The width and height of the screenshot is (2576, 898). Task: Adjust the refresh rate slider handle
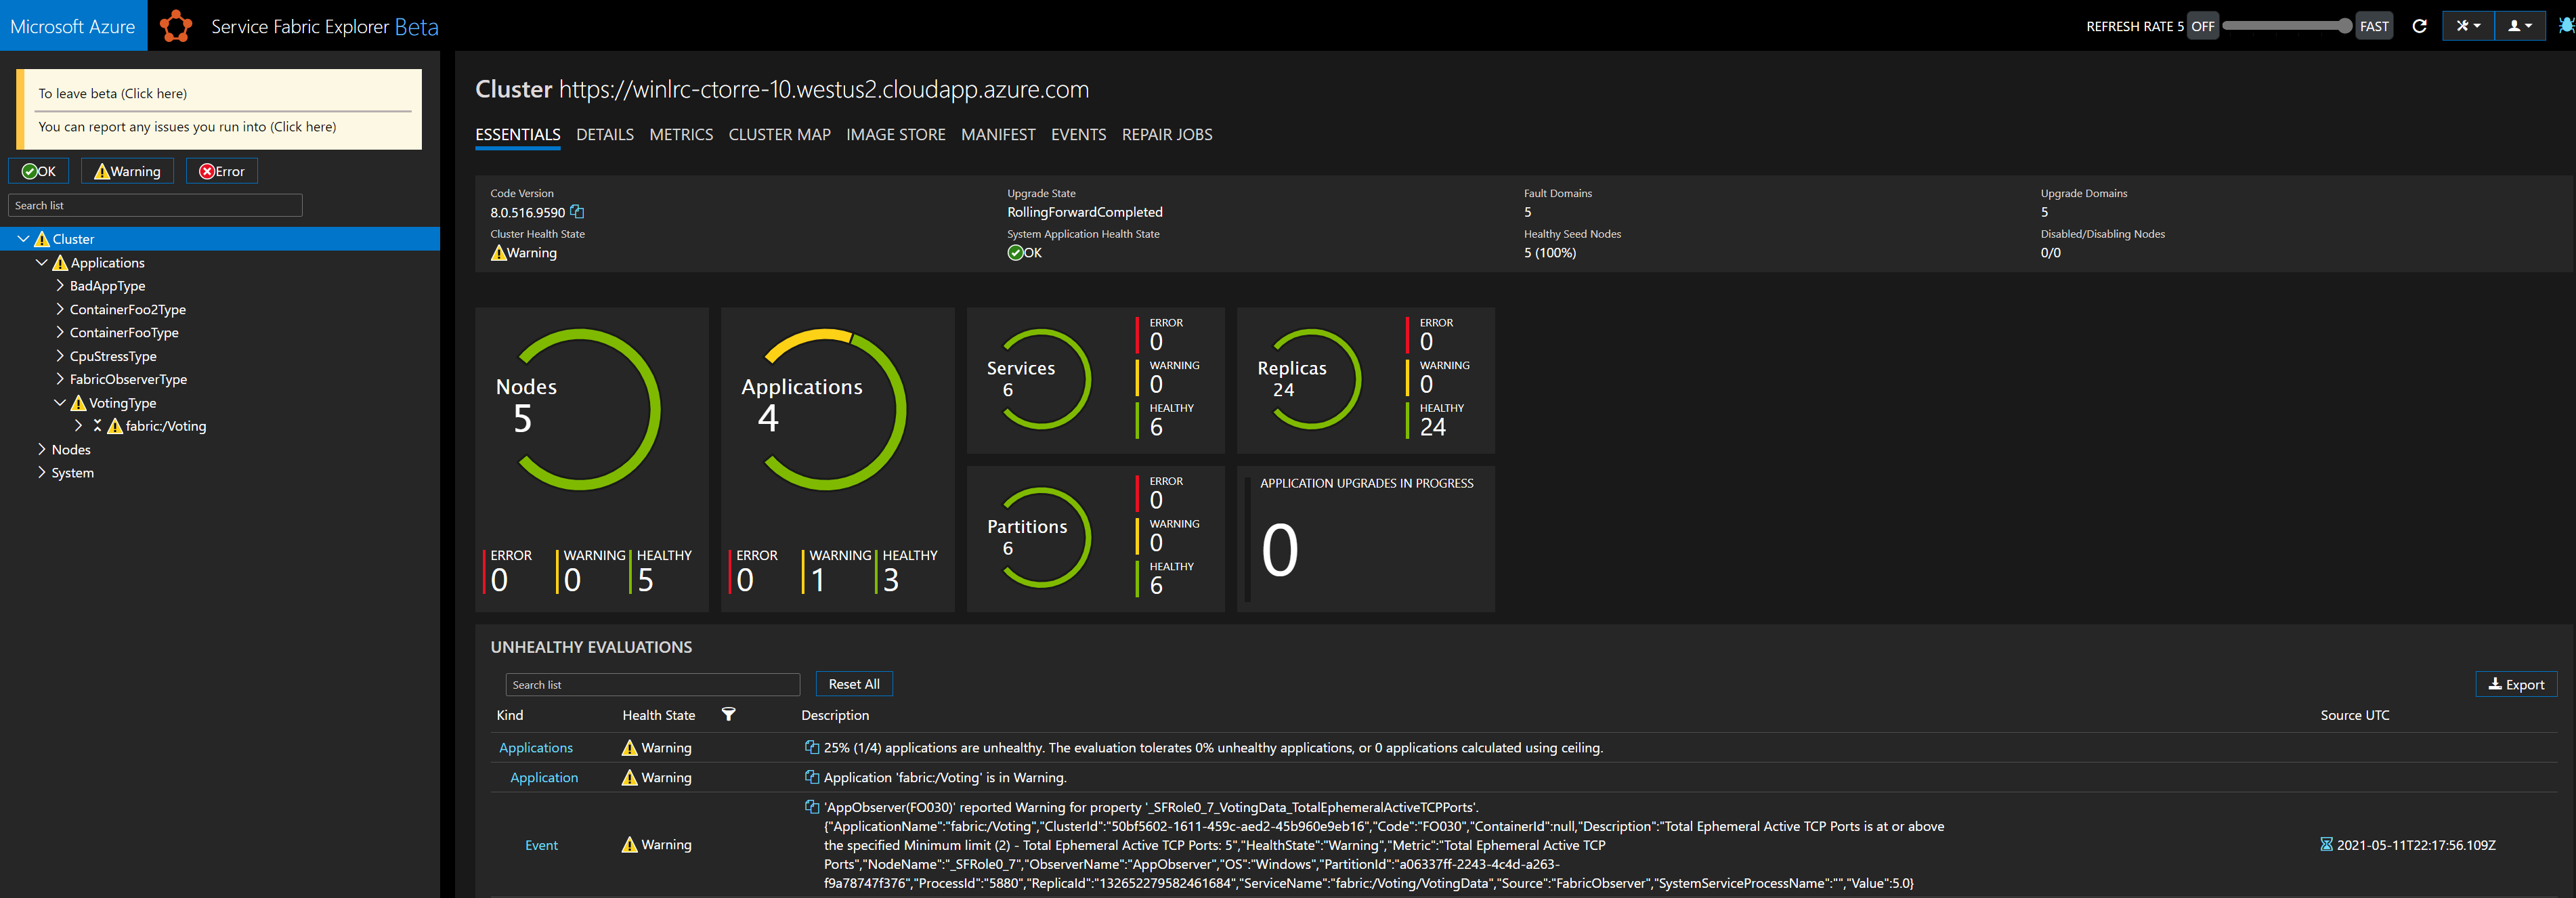pos(2344,26)
